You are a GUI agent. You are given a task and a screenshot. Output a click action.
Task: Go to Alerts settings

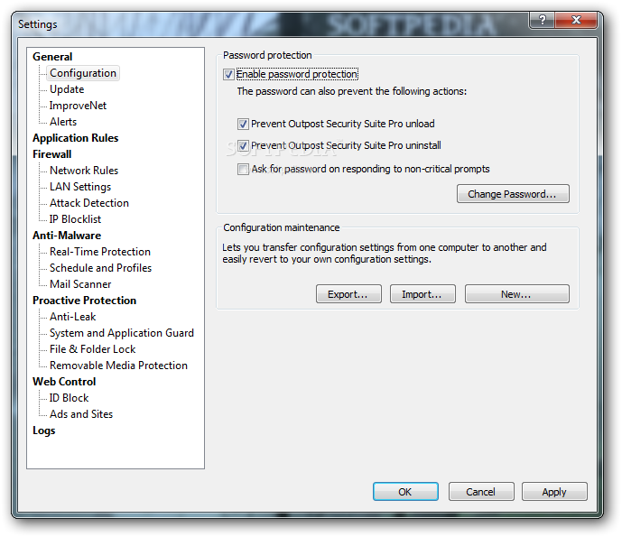pyautogui.click(x=63, y=122)
